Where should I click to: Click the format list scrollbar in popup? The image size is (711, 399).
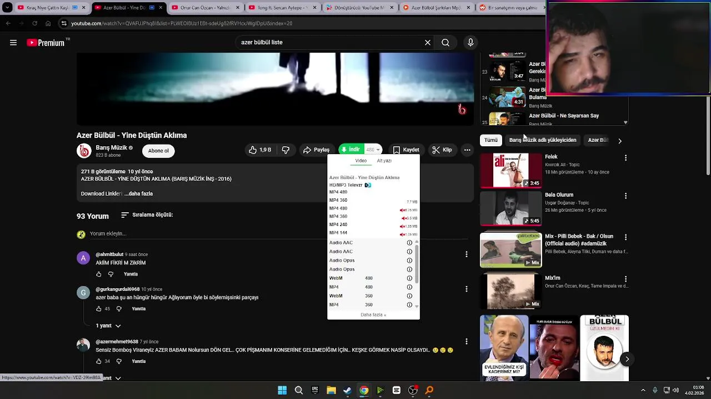(417, 264)
